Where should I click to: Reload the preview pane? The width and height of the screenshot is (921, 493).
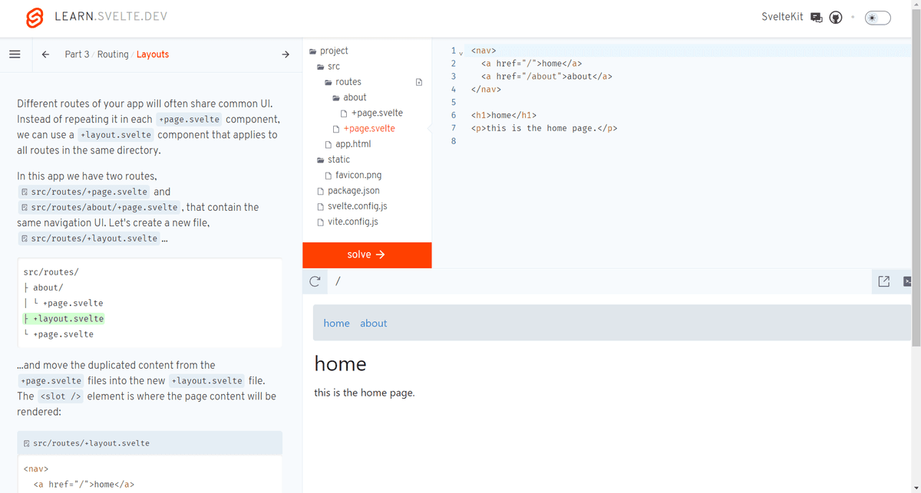(315, 281)
